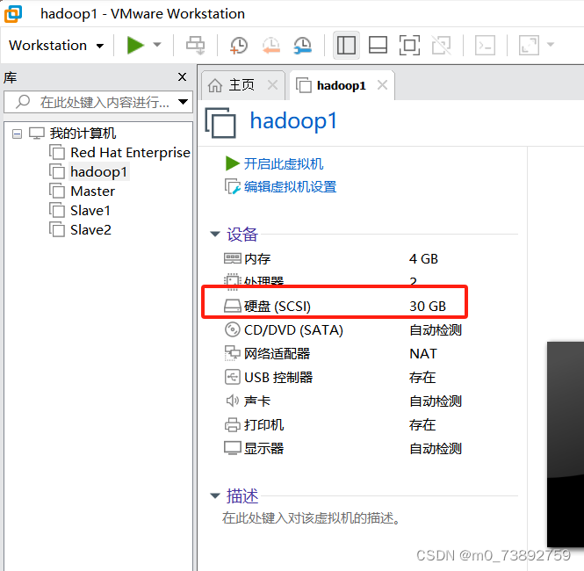The height and width of the screenshot is (571, 584).
Task: Click the NAT network adapter value
Action: tap(423, 354)
